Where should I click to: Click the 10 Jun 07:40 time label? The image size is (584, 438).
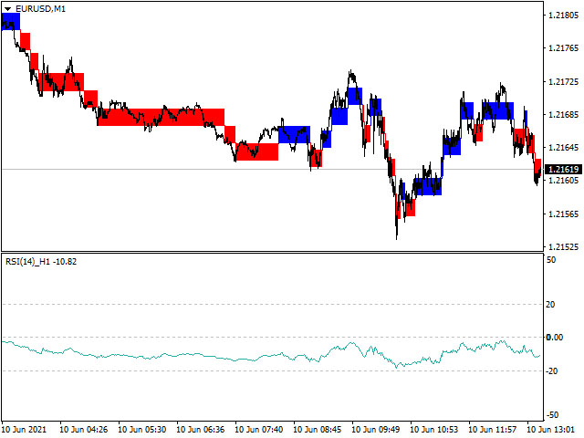click(x=259, y=430)
